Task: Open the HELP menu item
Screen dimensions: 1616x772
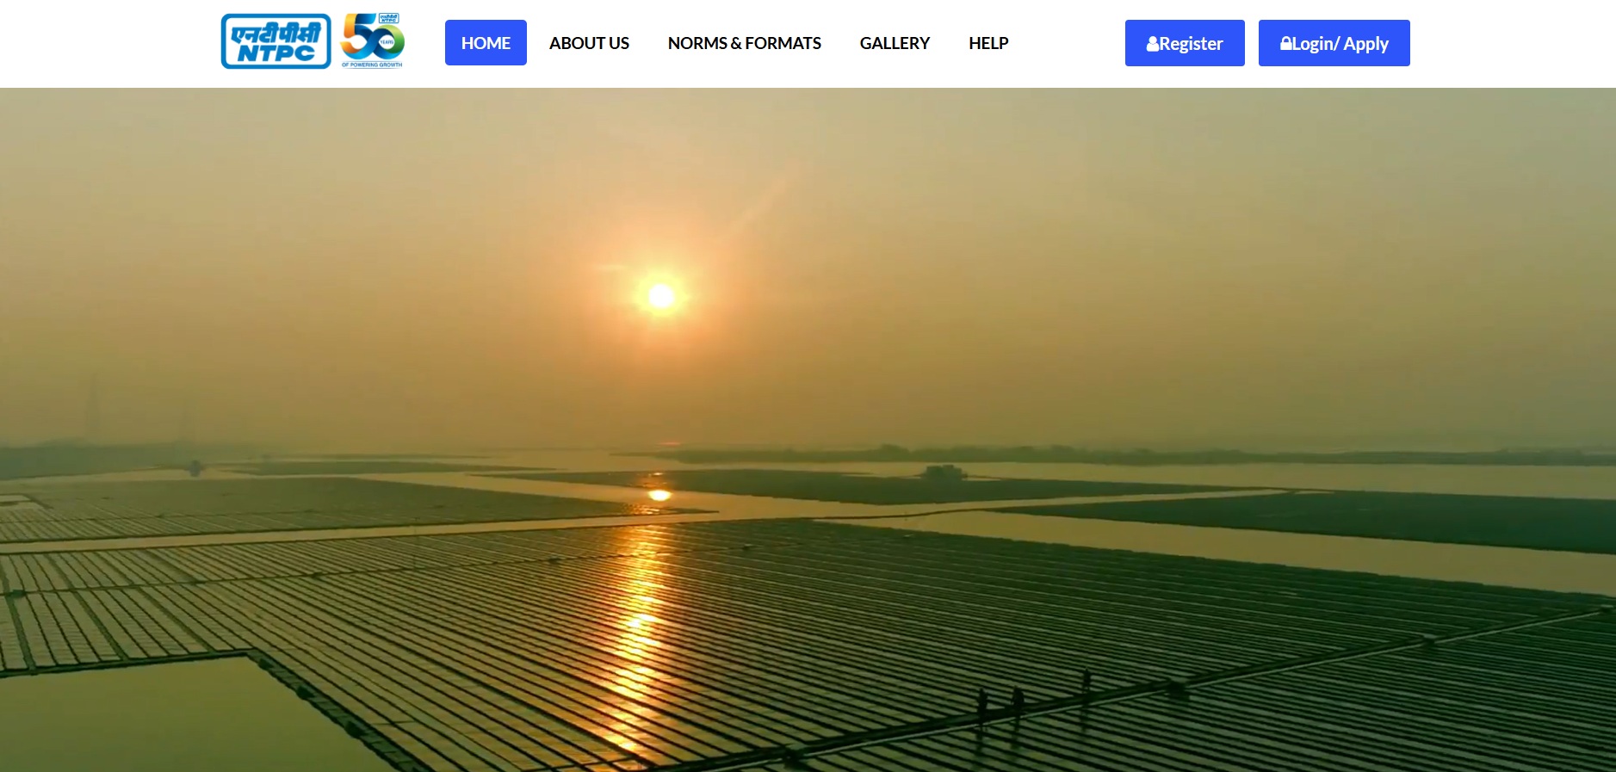Action: click(988, 43)
